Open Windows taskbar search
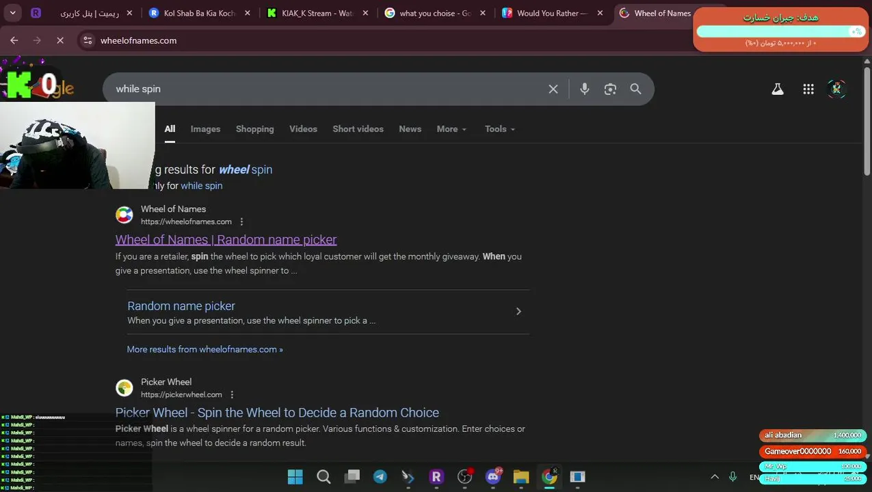The image size is (872, 492). pos(323,477)
